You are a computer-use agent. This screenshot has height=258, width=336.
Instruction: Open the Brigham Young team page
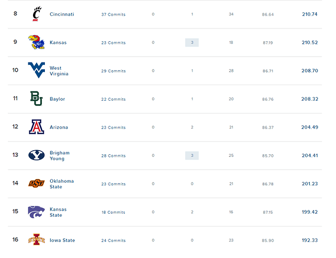click(59, 155)
